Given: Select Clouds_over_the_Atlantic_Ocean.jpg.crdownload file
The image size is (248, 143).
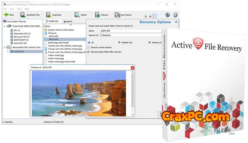Looking at the screenshot, I should pyautogui.click(x=65, y=52).
